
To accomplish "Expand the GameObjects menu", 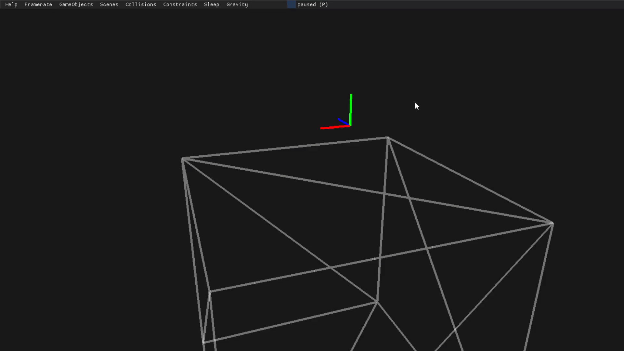I will 76,4.
